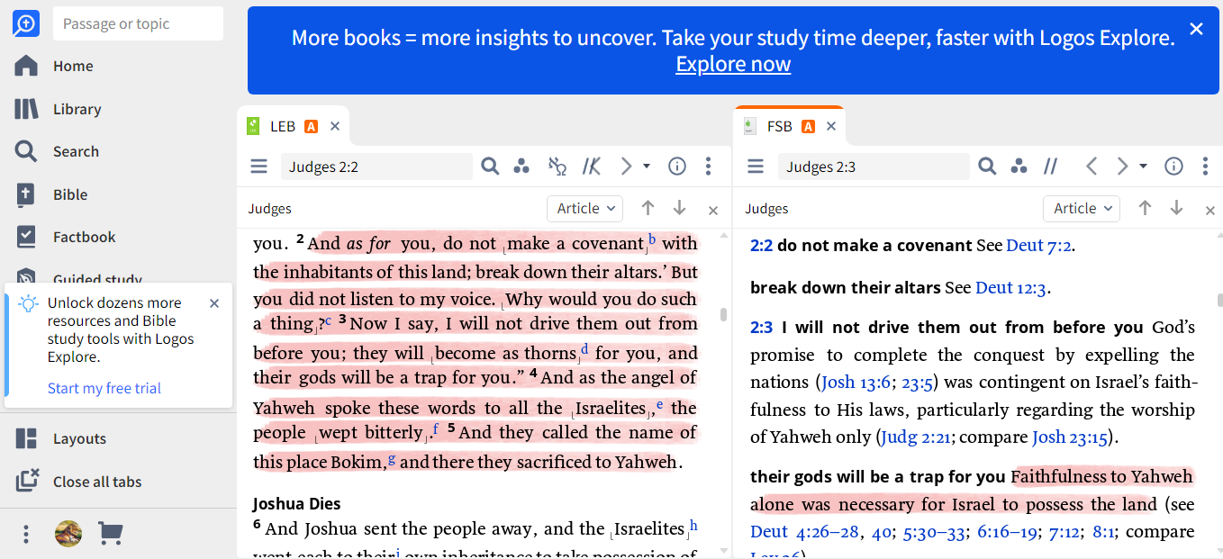This screenshot has width=1223, height=559.
Task: Open the Deut 12:3 cross-reference
Action: coord(1012,288)
